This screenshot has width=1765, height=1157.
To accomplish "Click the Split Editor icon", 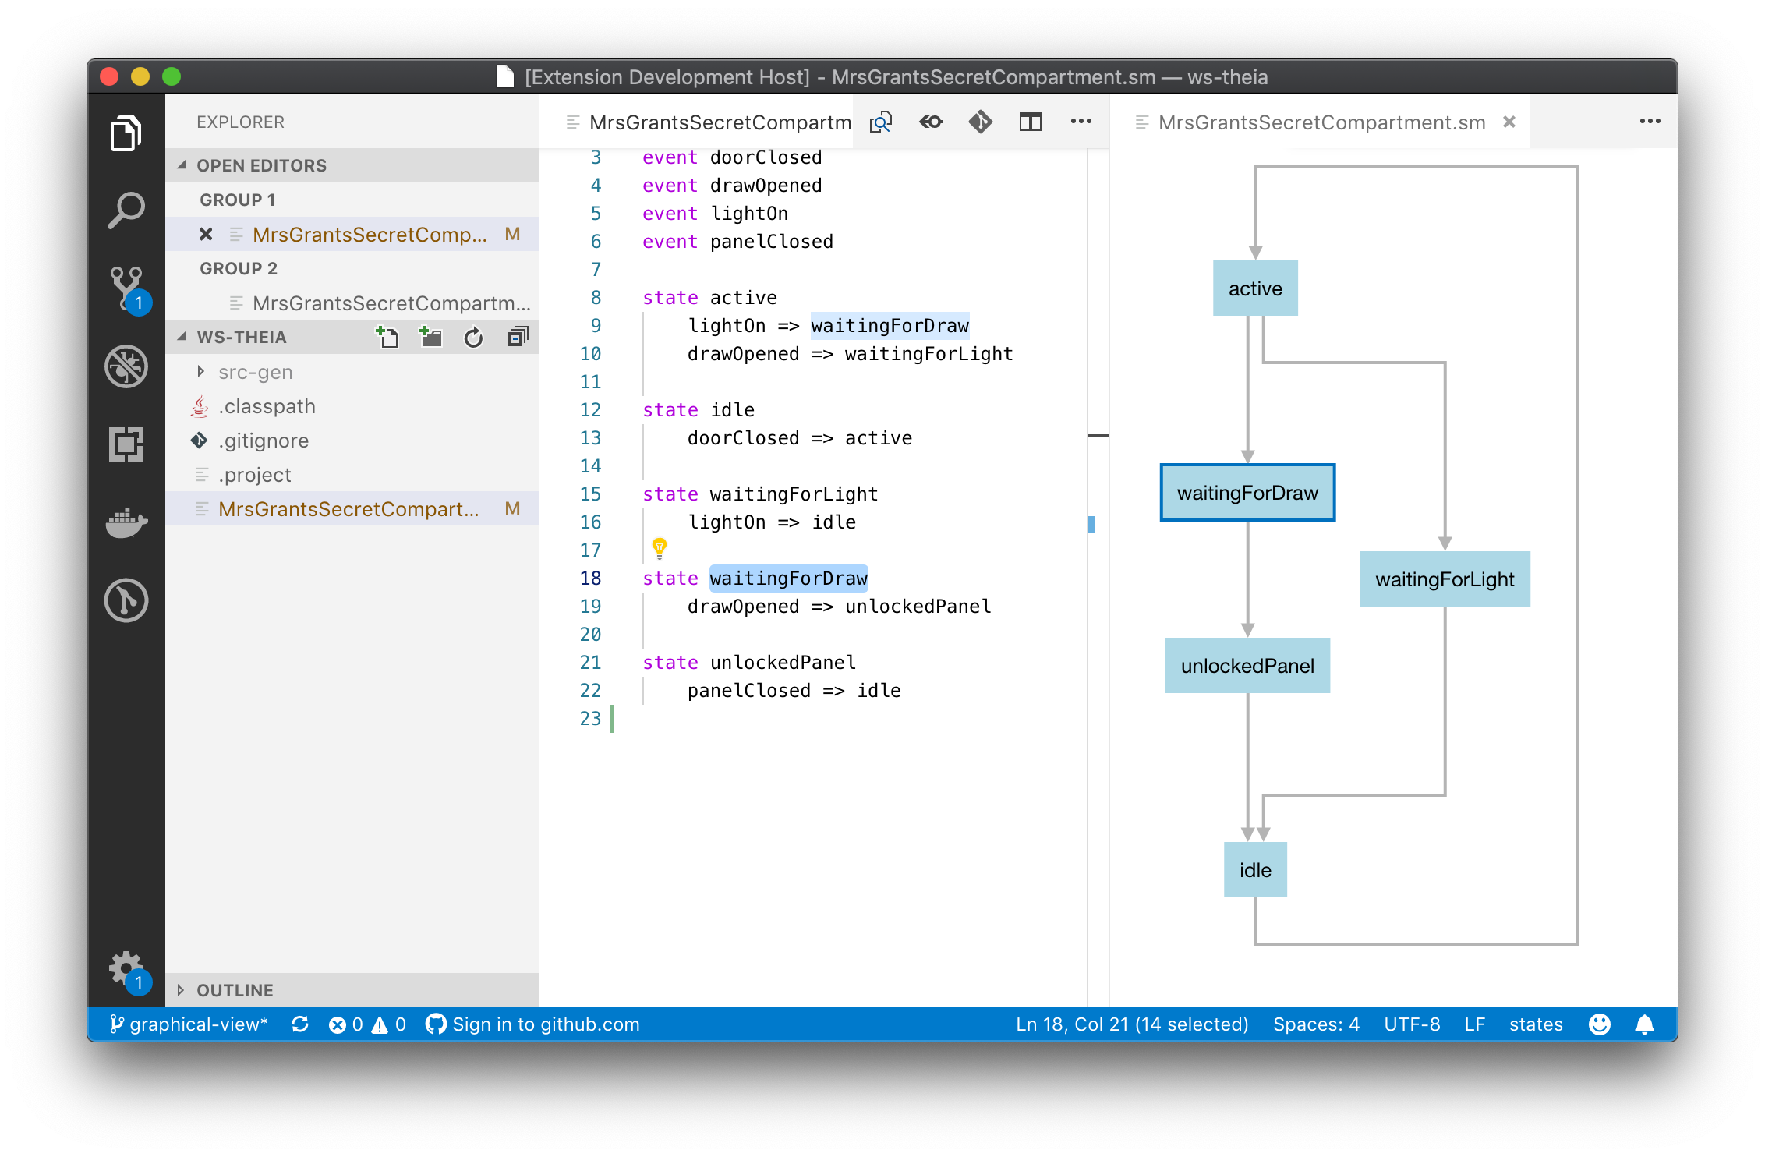I will [1030, 122].
